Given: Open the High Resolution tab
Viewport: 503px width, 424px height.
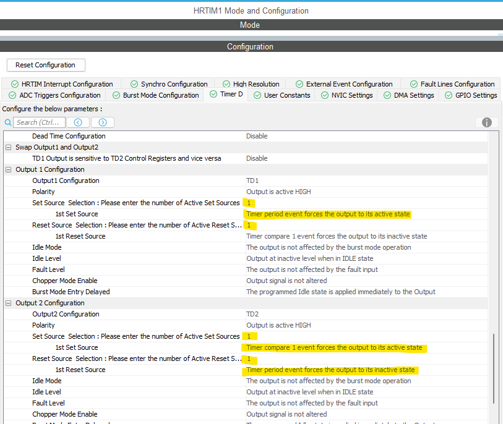Looking at the screenshot, I should click(x=251, y=84).
